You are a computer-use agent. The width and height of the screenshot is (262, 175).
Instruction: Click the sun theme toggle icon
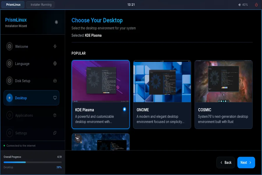point(56,22)
